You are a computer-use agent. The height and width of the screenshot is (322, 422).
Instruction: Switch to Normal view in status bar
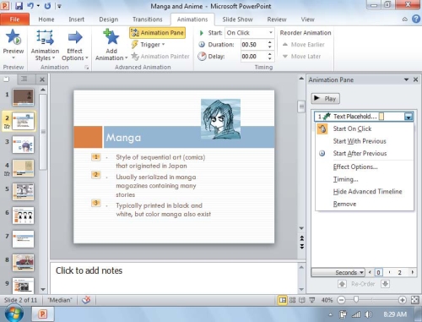tap(282, 300)
